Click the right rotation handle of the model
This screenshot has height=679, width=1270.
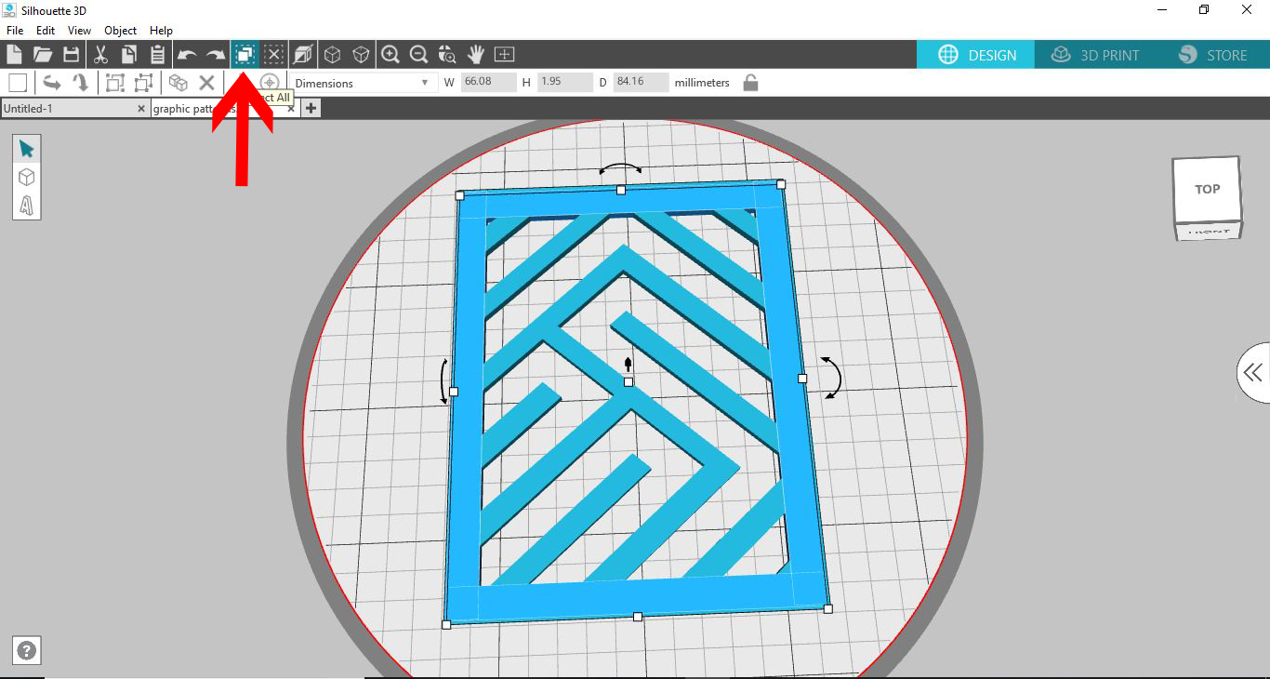832,377
